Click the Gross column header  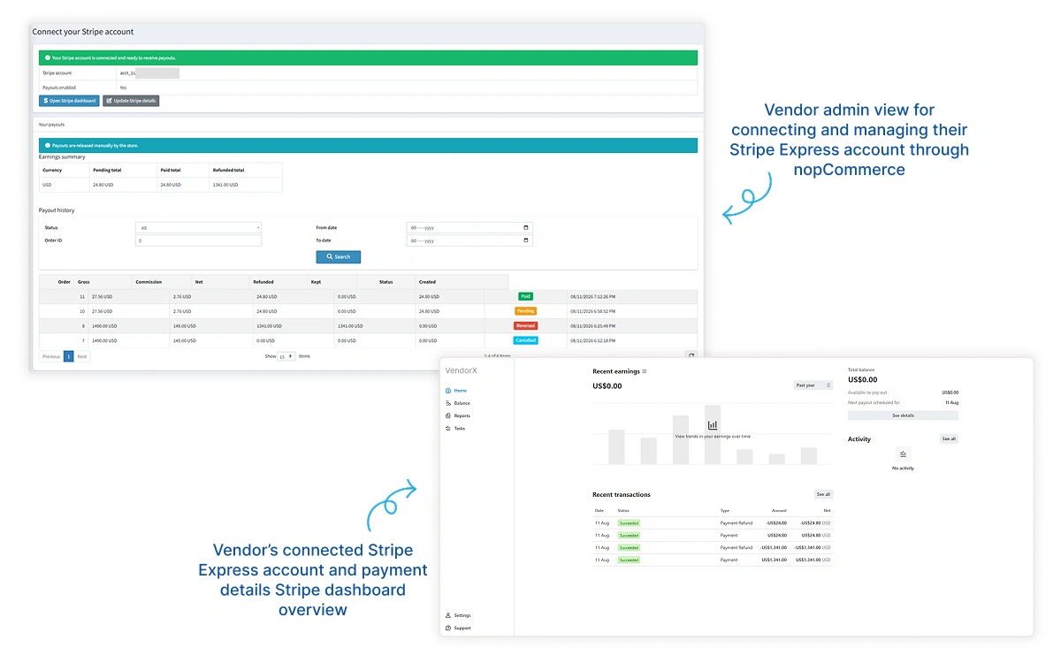tap(84, 282)
